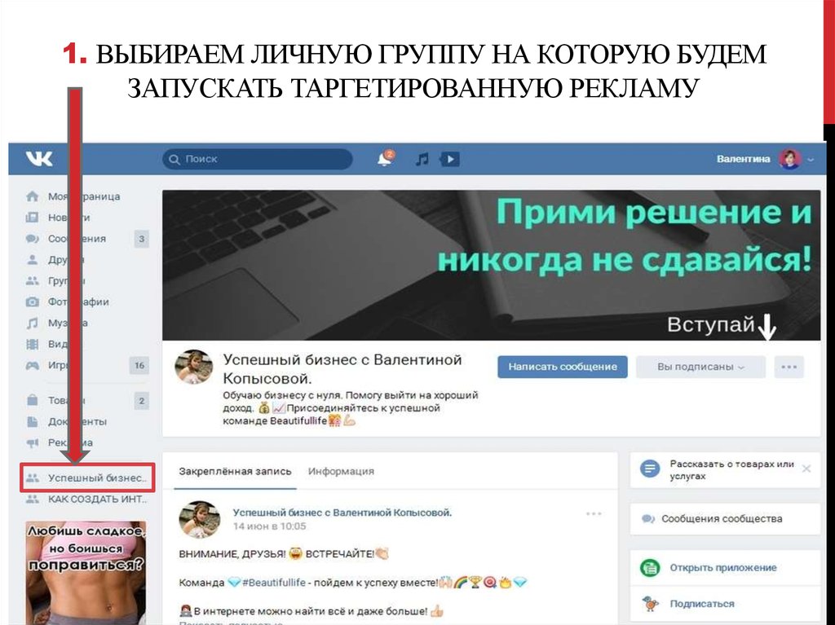
Task: Open the video player icon in header
Action: coord(450,159)
